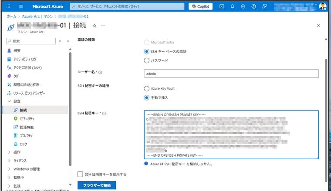
Task: Open the Azure portal apps grid icon
Action: [x=8, y=7]
